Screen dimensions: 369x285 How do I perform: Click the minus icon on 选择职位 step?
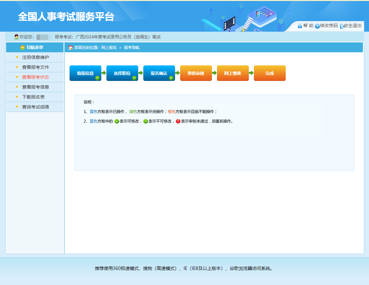pos(134,78)
